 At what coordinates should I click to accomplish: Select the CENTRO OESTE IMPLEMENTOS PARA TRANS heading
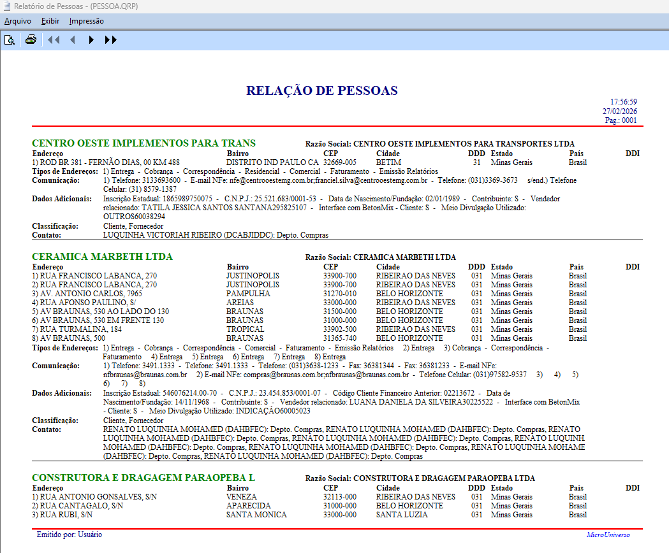click(x=143, y=143)
